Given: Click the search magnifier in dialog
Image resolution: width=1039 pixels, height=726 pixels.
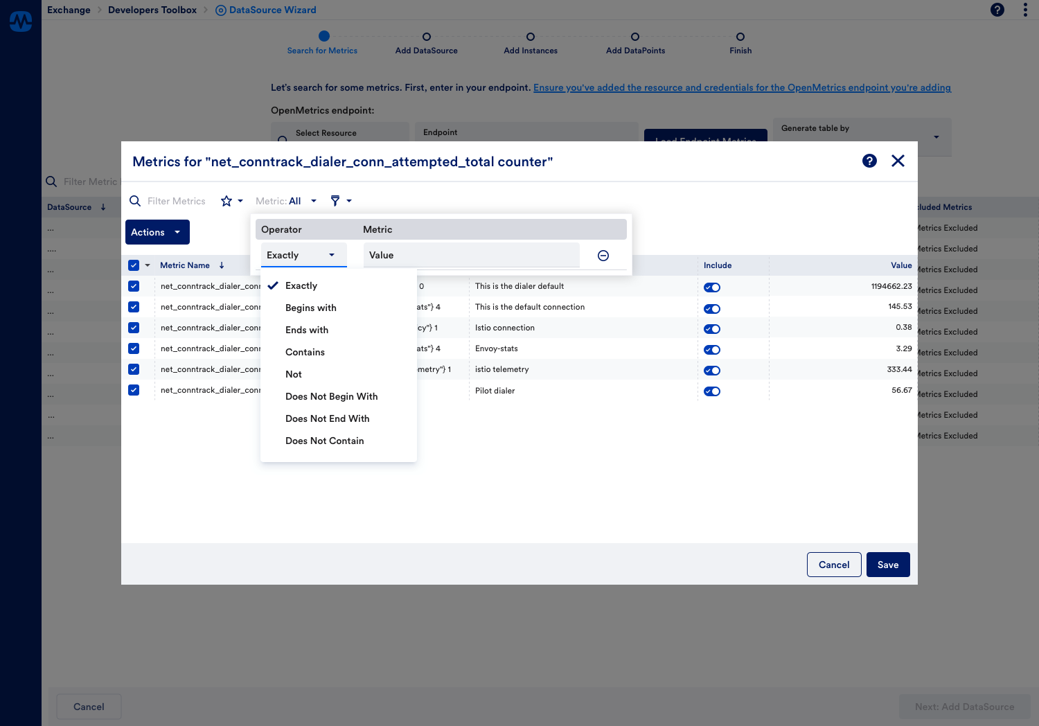Looking at the screenshot, I should tap(135, 201).
